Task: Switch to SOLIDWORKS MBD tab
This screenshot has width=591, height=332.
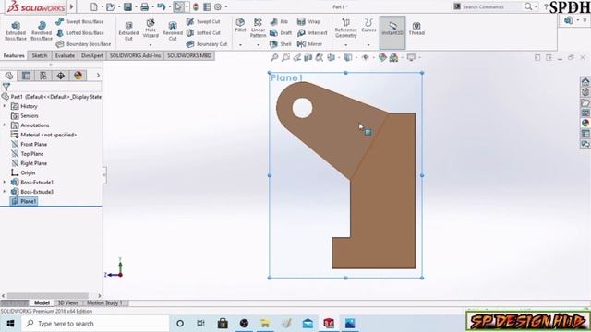Action: [x=189, y=55]
